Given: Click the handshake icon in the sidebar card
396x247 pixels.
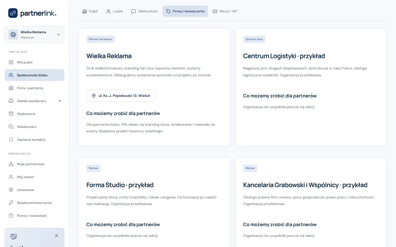Looking at the screenshot, I should [x=13, y=236].
